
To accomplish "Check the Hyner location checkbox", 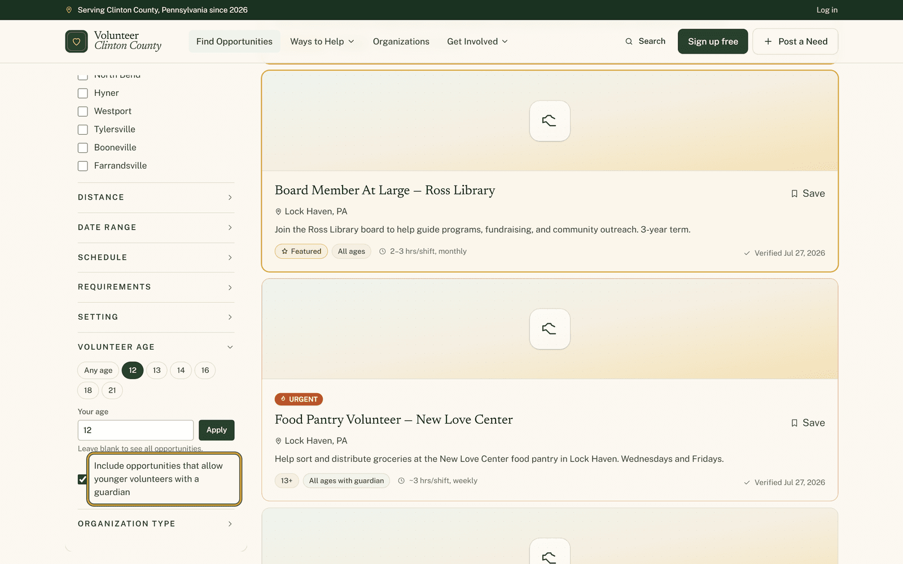I will 83,94.
